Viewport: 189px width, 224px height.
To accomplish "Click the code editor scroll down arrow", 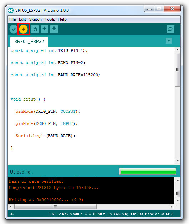I will pyautogui.click(x=178, y=160).
